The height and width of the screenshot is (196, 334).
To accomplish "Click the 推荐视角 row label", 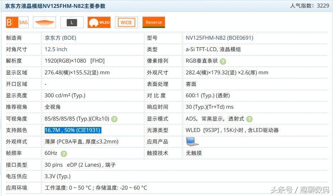I will tap(16, 107).
